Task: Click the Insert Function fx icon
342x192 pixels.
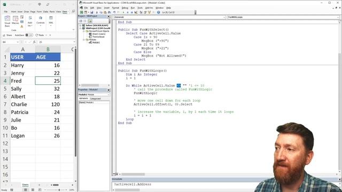Action: [34, 42]
